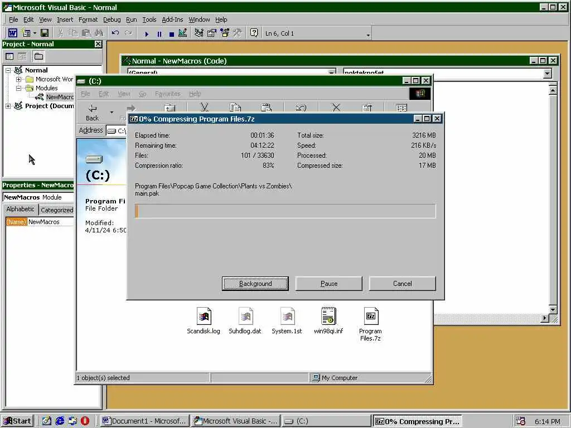The height and width of the screenshot is (428, 571).
Task: Select the System.1st file icon
Action: pyautogui.click(x=287, y=320)
